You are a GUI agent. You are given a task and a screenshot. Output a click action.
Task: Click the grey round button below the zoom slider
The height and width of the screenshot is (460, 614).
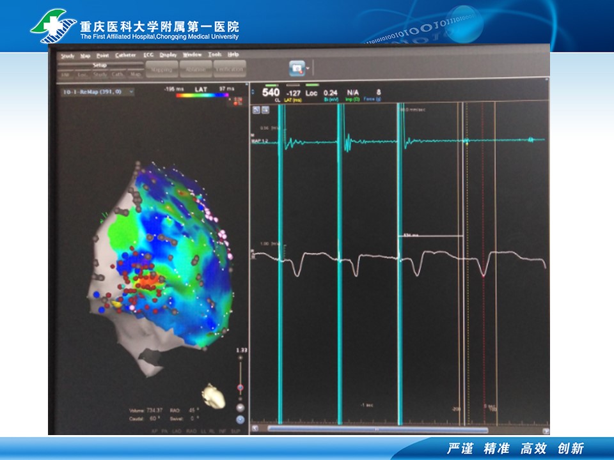click(240, 408)
